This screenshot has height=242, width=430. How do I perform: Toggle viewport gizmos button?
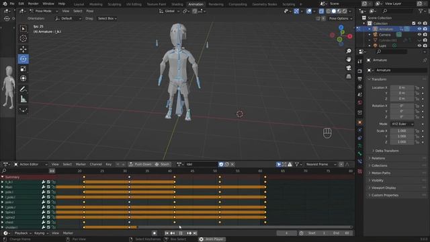296,11
